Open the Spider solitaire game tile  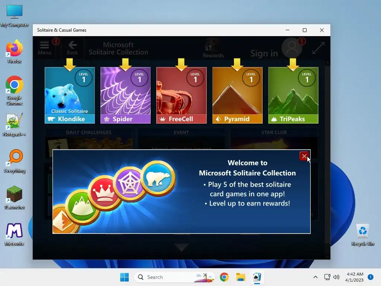coord(126,95)
